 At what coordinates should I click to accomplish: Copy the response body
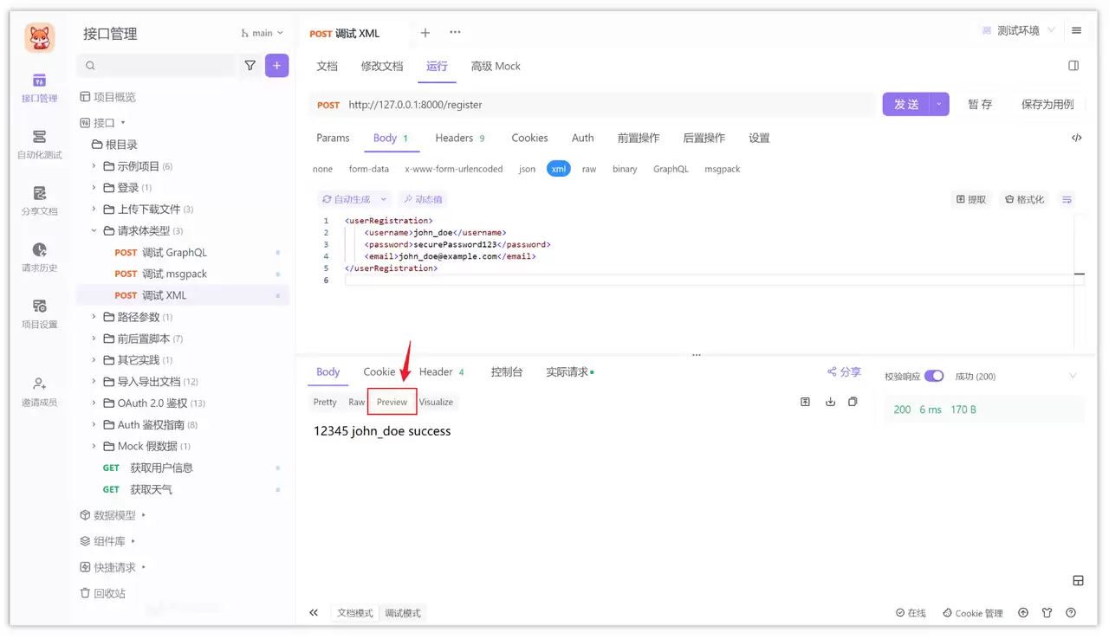pyautogui.click(x=853, y=402)
